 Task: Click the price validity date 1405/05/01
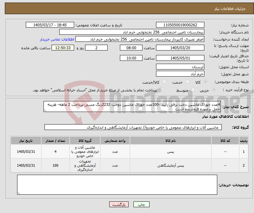click(180, 58)
